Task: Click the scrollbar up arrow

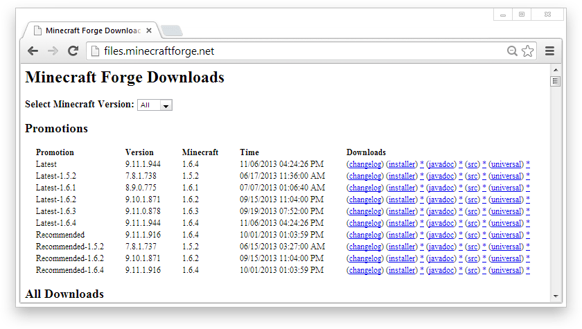Action: (556, 70)
